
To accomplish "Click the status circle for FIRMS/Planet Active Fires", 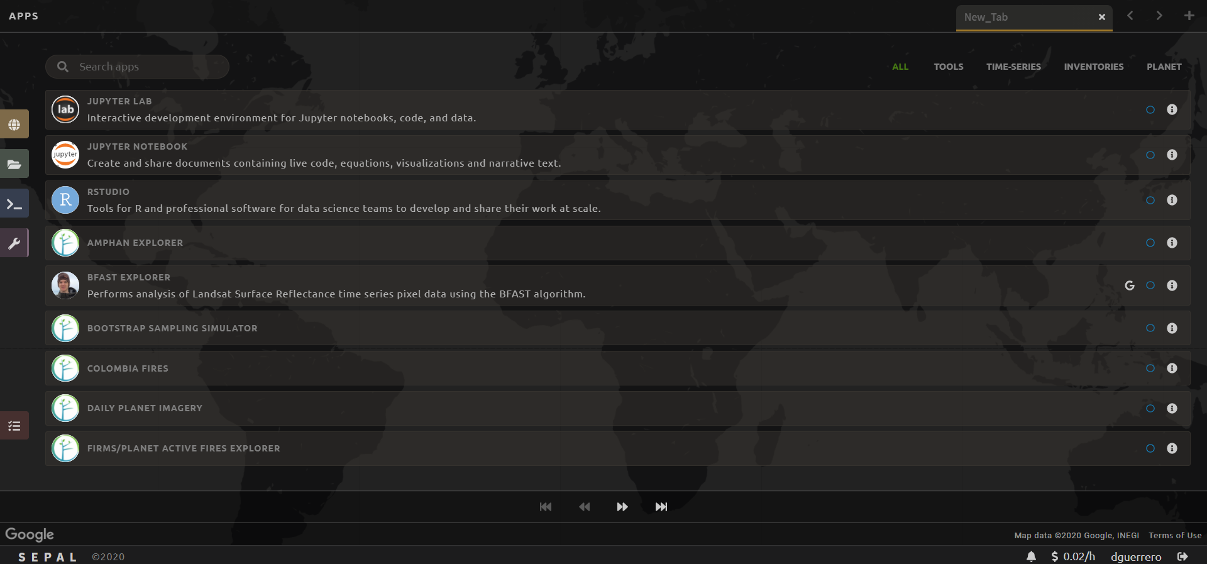I will [x=1150, y=448].
